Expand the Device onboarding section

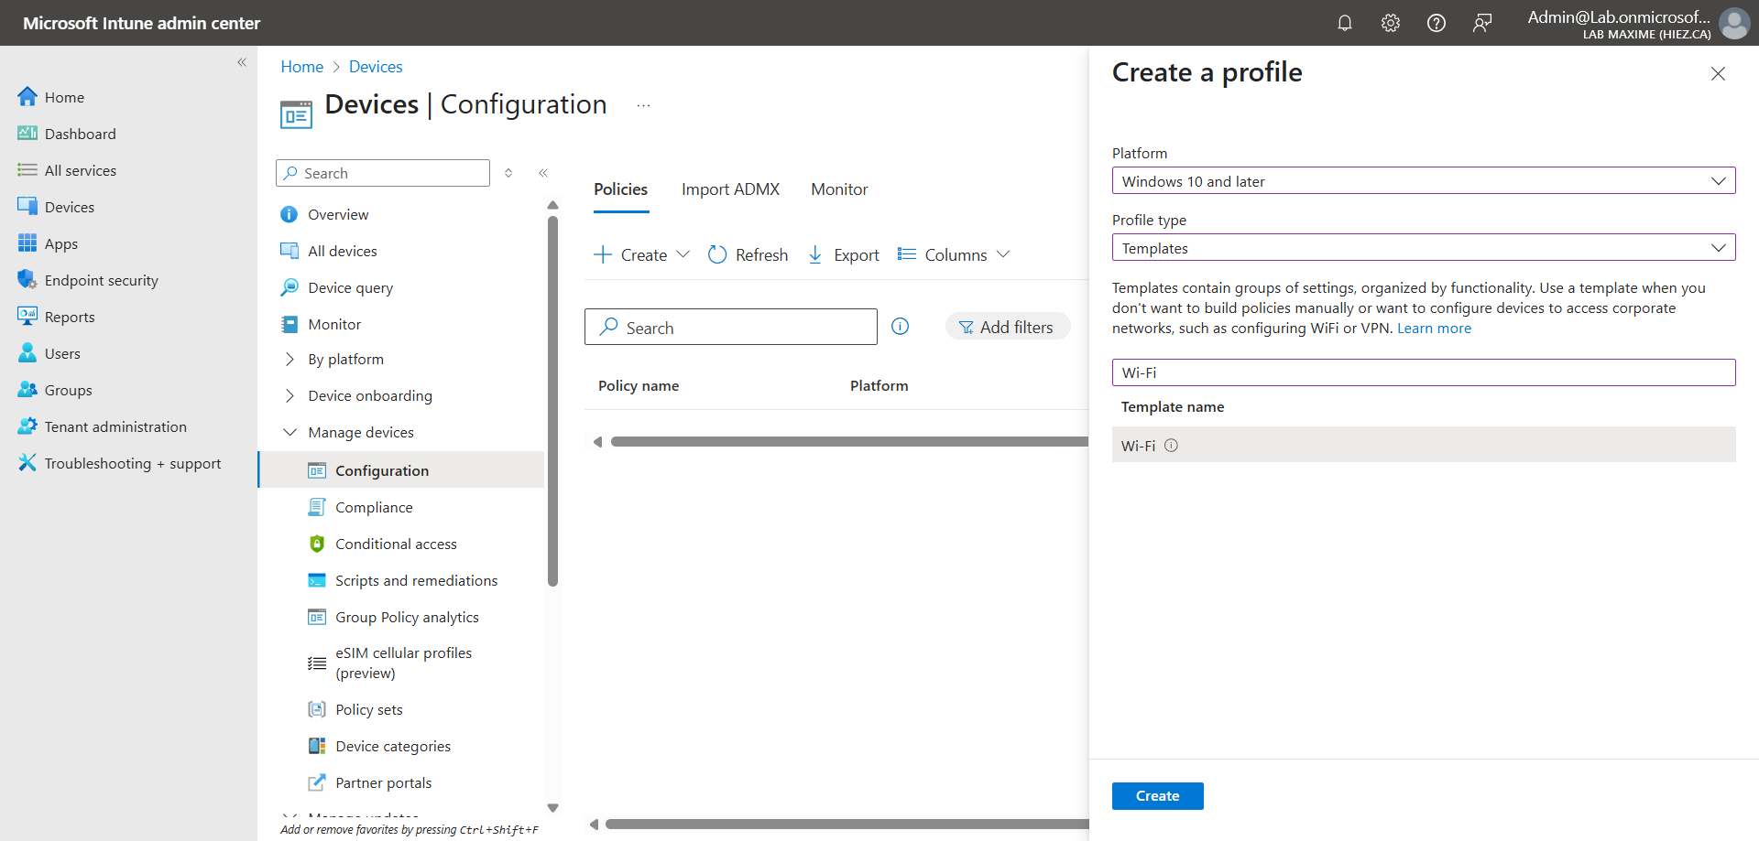tap(290, 396)
